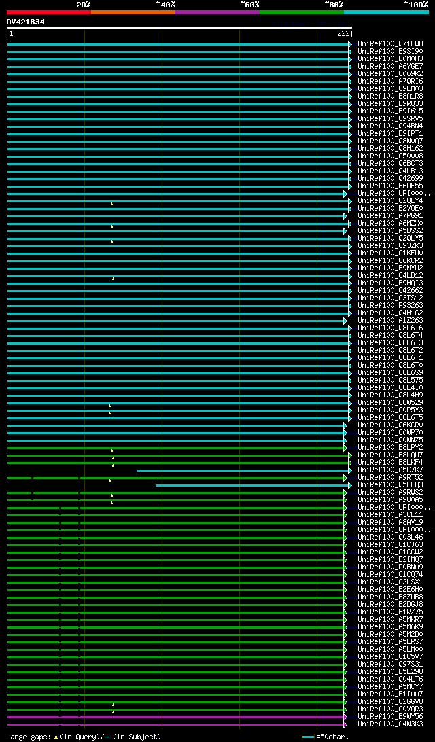This screenshot has width=435, height=742.
Task: Click the short cyan alignment bar for Q5EEQ3
Action: pos(252,485)
